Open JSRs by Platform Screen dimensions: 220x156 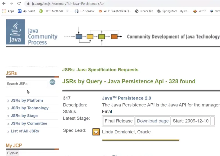coord(27,100)
